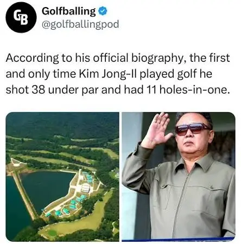The width and height of the screenshot is (241, 244).
Task: Click the phrase "11 holes-in-one" in tweet
Action: pos(186,90)
